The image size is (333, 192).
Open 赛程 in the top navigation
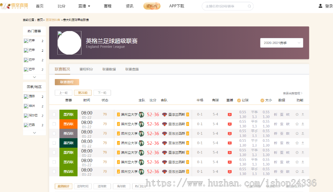coord(107,6)
